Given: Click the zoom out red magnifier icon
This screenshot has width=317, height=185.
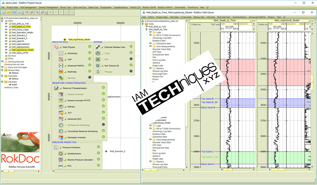Looking at the screenshot, I should click(x=32, y=12).
